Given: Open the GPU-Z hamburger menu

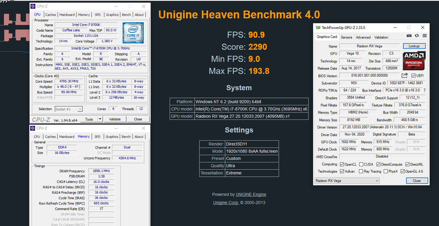Looking at the screenshot, I should pos(425,36).
